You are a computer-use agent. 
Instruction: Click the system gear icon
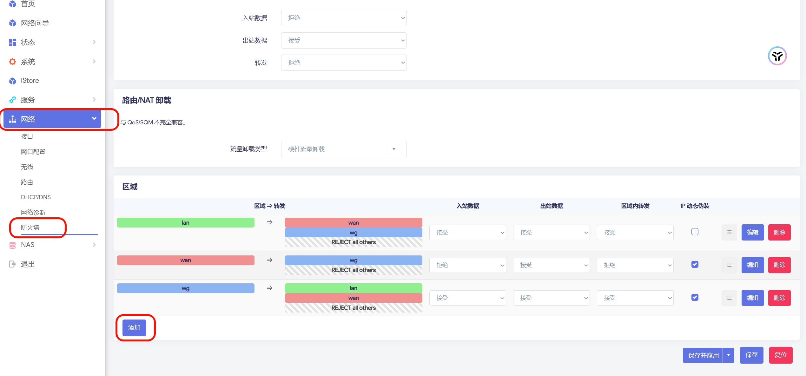click(12, 62)
